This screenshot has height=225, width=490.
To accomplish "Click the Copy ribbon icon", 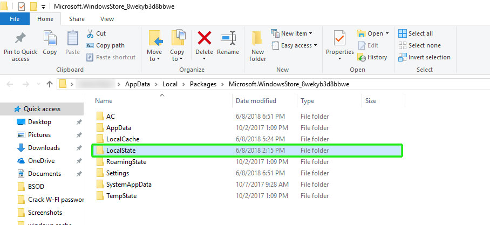I will coord(50,38).
